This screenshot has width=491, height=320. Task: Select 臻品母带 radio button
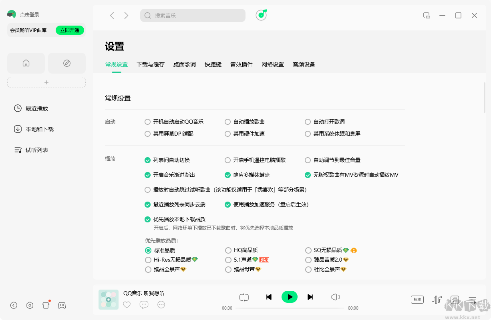click(228, 269)
